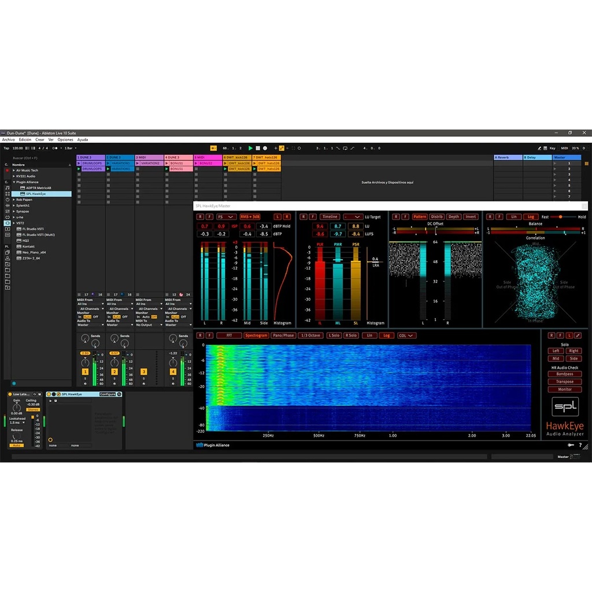Click the Buscar search field in browser
The height and width of the screenshot is (592, 592).
click(x=40, y=158)
